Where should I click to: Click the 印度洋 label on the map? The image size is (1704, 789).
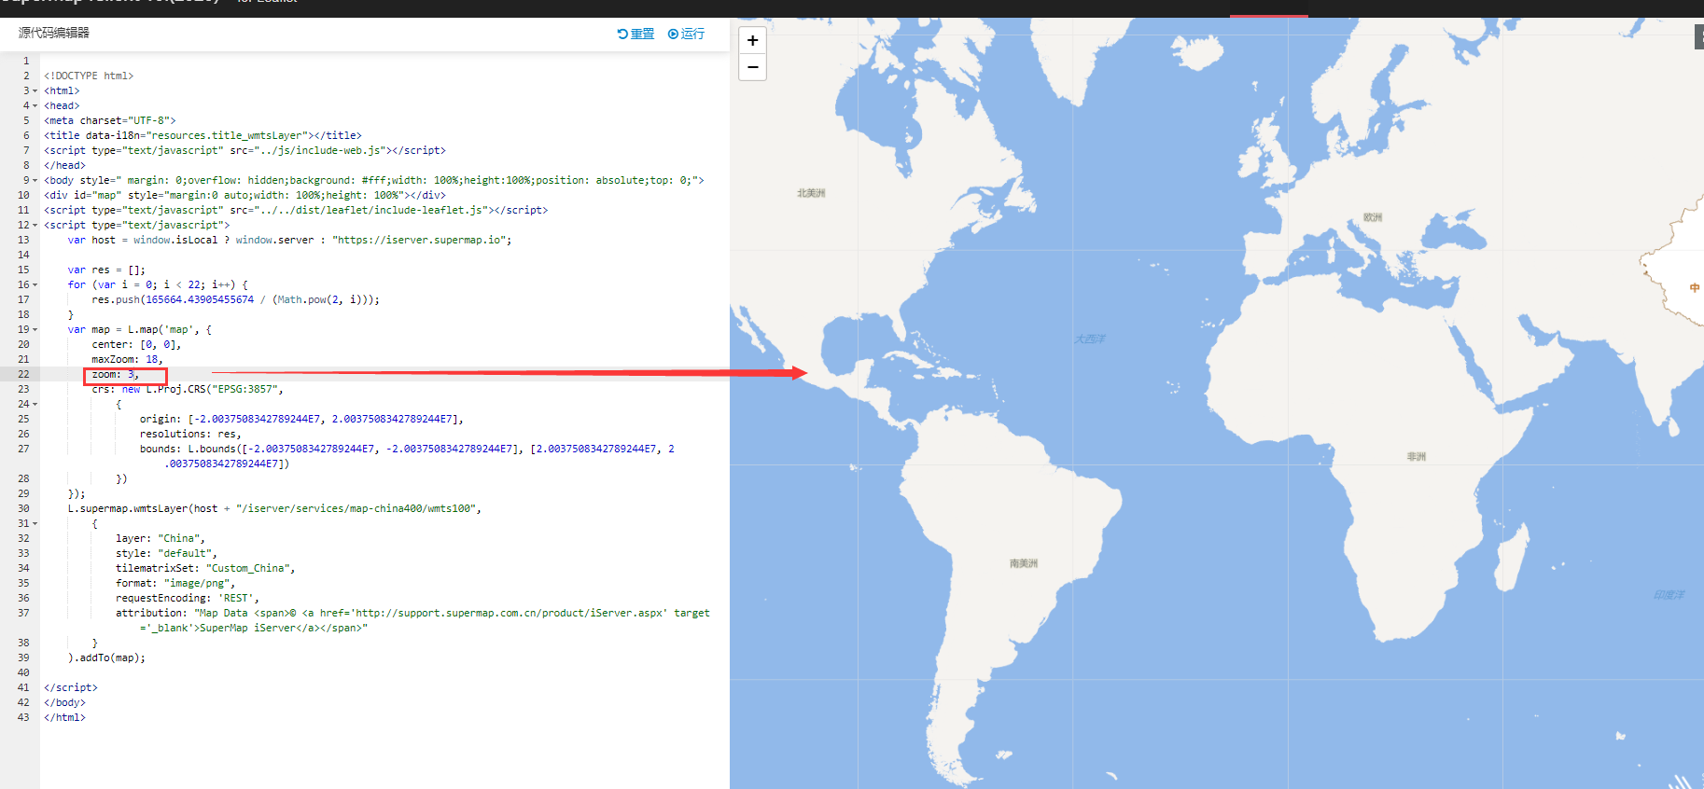[x=1669, y=595]
